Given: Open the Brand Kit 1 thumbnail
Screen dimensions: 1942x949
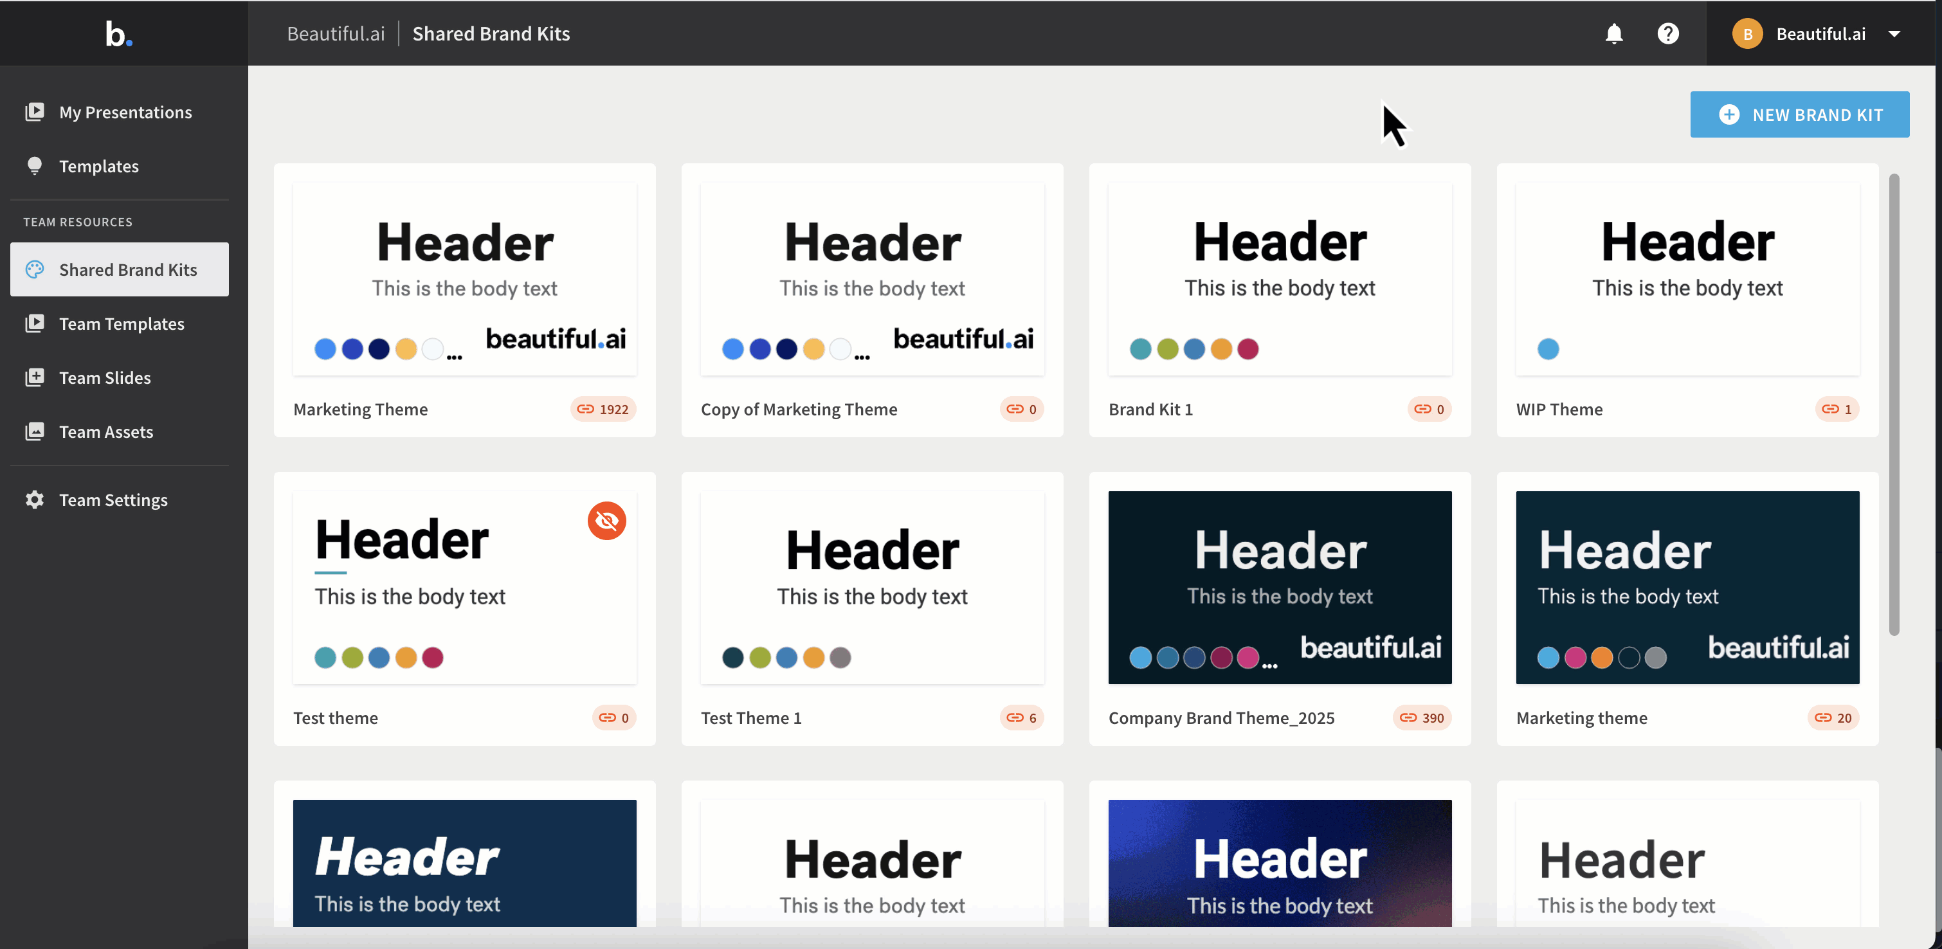Looking at the screenshot, I should click(1280, 279).
